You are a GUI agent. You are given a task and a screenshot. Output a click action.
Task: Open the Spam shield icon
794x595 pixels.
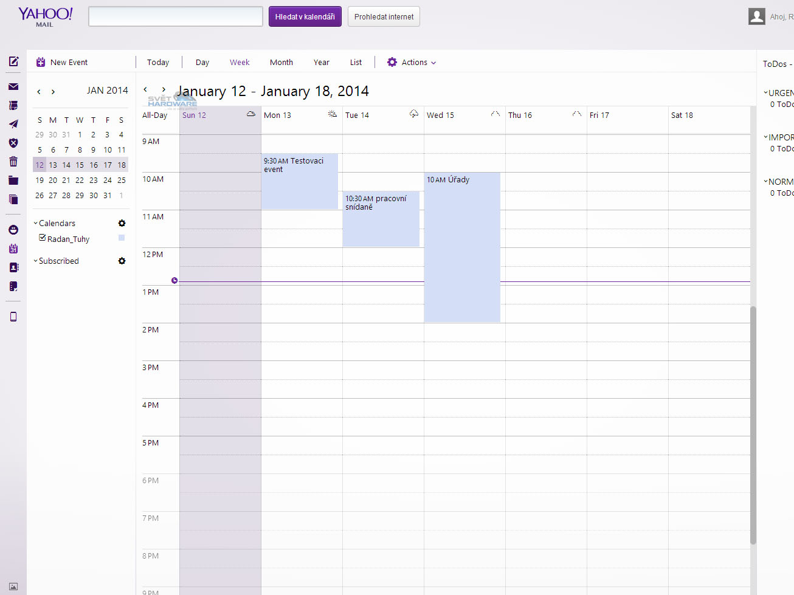[x=13, y=143]
